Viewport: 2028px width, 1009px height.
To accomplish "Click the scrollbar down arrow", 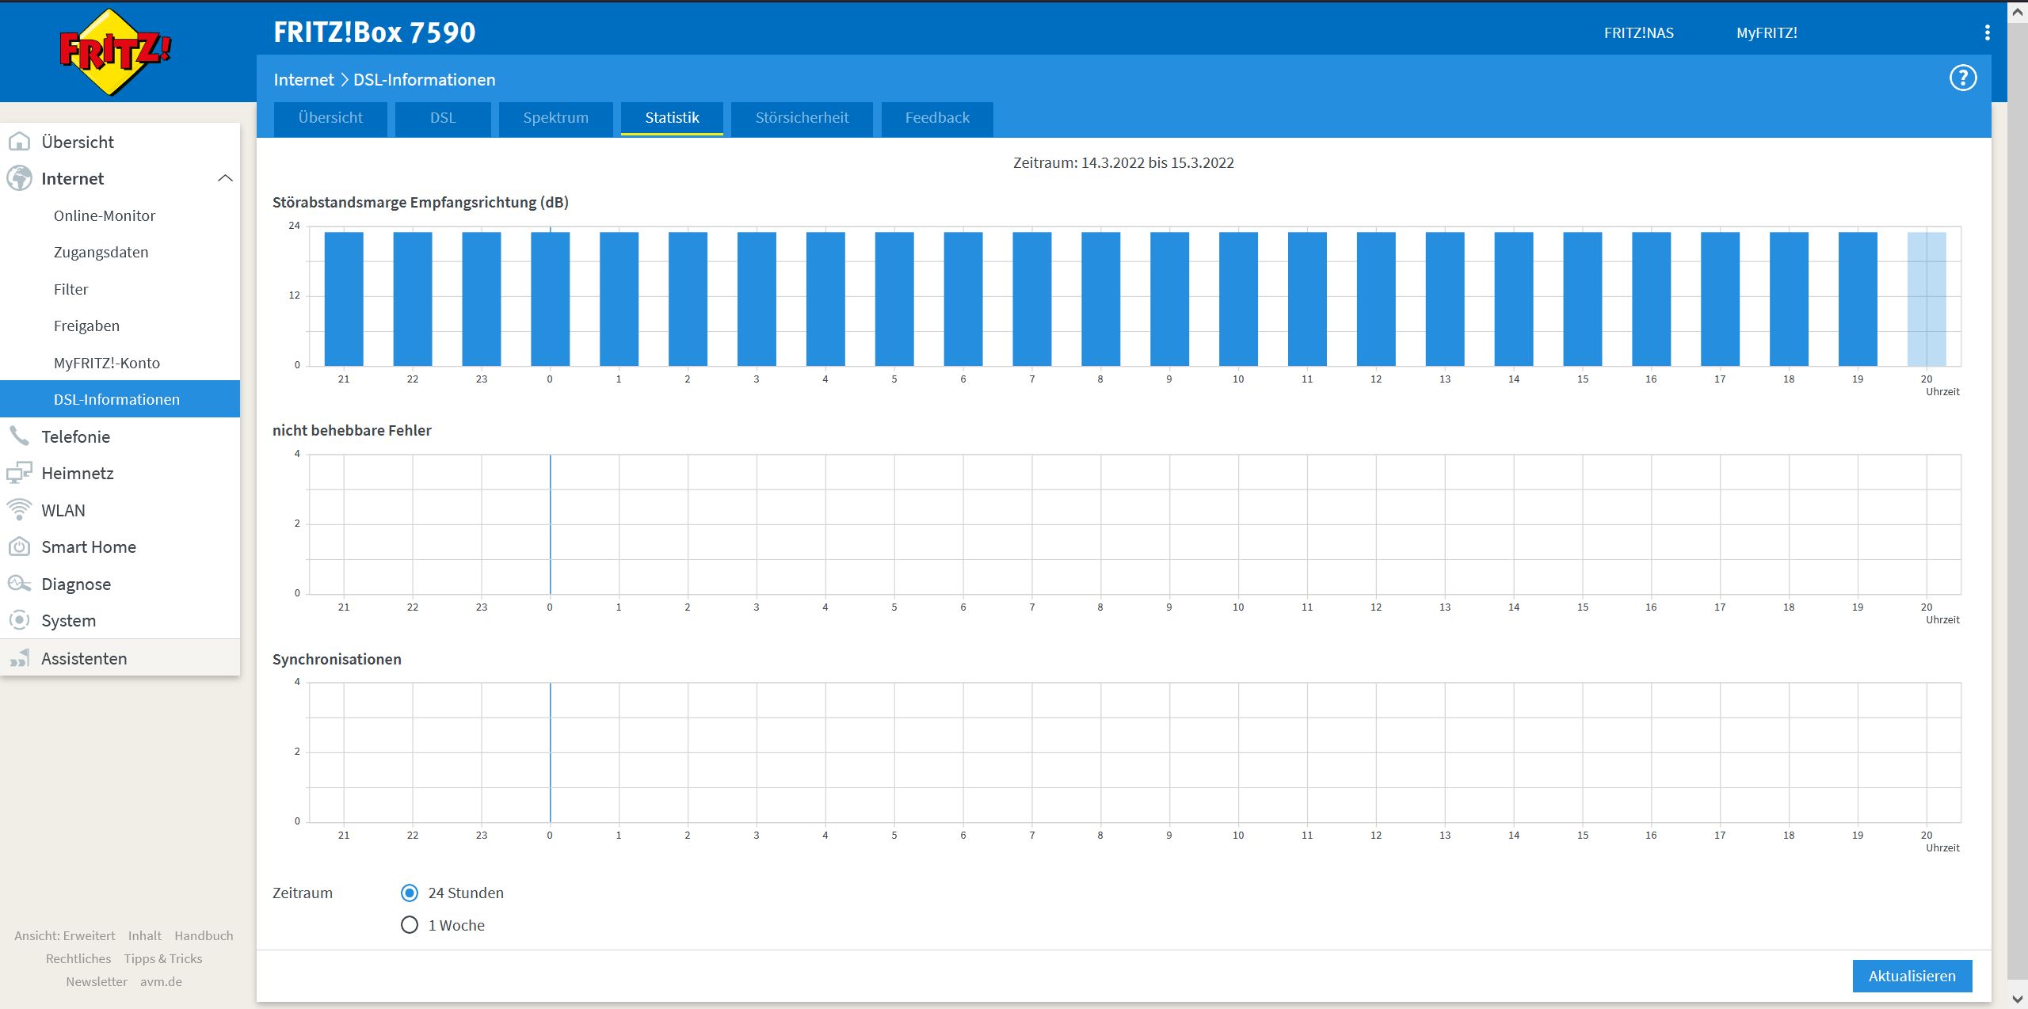I will pos(2018,999).
